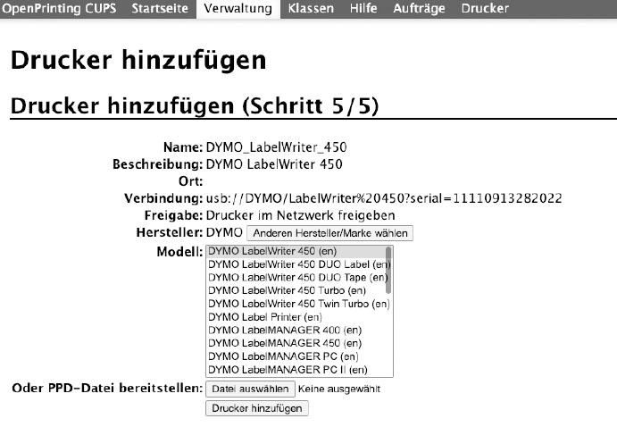
Task: Click 'Anderen Hersteller/Marke wählen' button
Action: [x=329, y=233]
